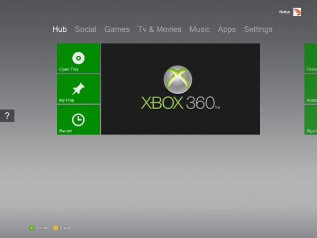Viewport: 317px width, 238px height.
Task: Click the partially visible Sign In tile
Action: click(x=311, y=120)
